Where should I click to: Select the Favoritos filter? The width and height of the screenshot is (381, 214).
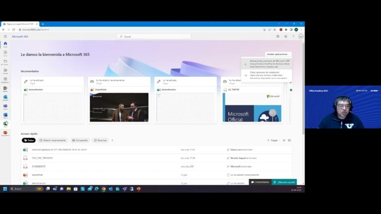[x=100, y=140]
